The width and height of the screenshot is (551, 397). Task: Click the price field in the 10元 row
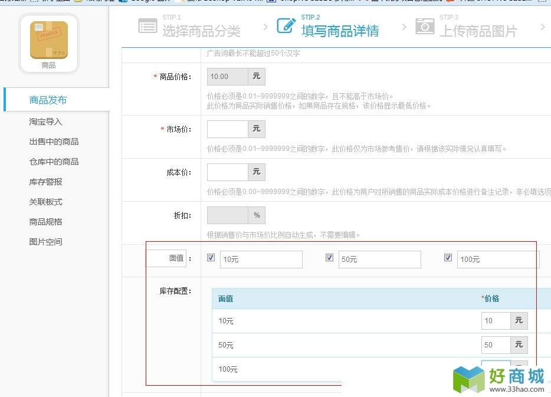(x=496, y=321)
